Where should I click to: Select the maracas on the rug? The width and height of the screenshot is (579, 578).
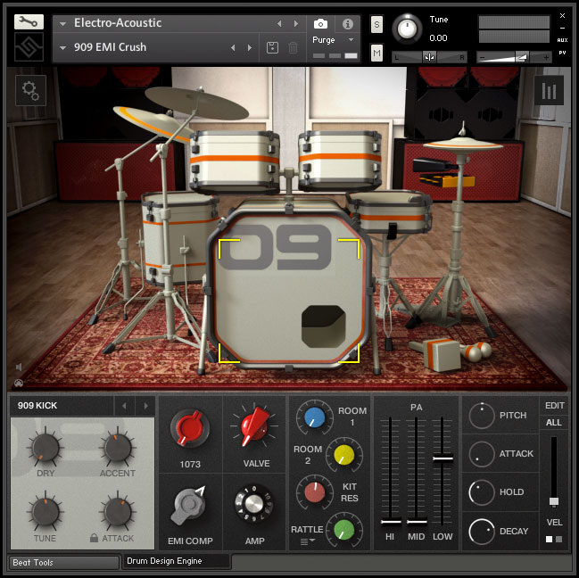coord(476,351)
